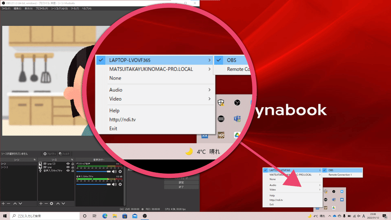Open the ツール(T) menu in OBS

click(75, 8)
